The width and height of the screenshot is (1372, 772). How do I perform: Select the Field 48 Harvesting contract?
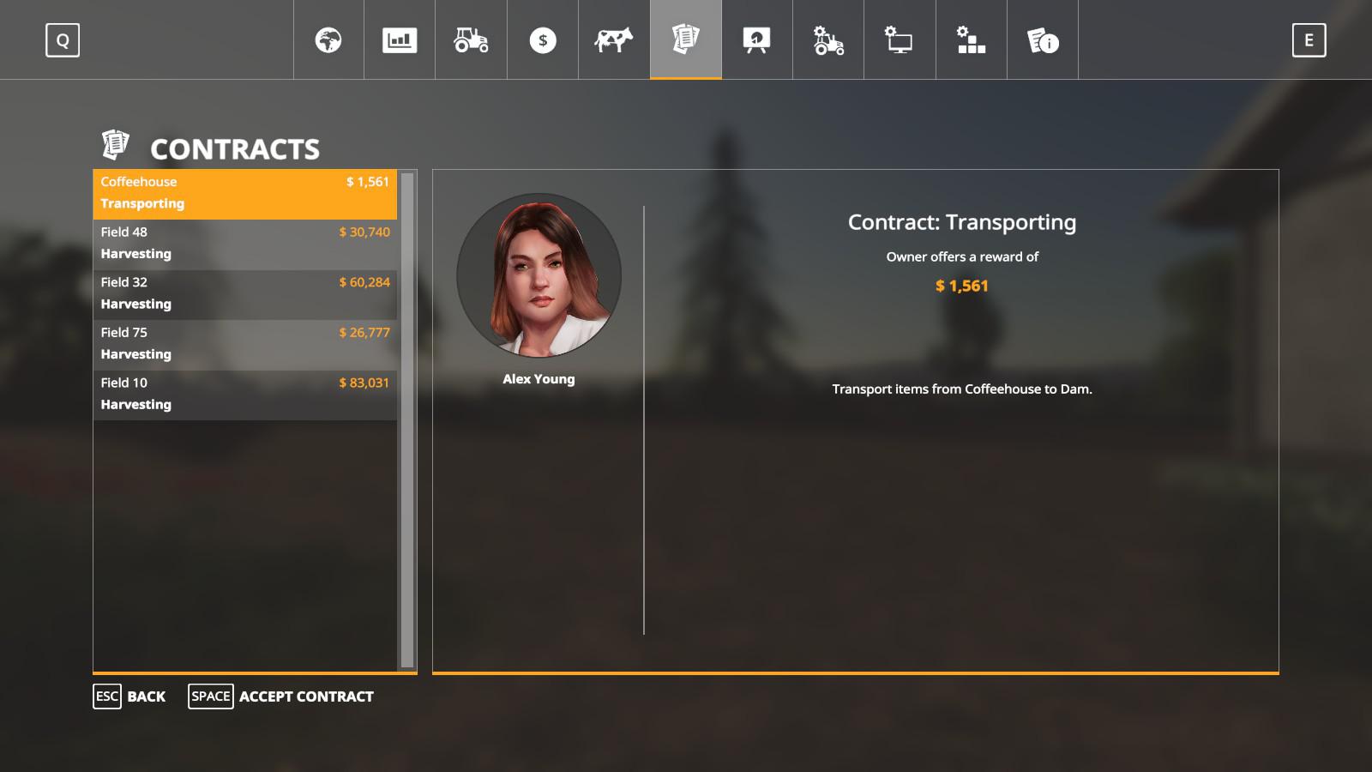coord(244,244)
